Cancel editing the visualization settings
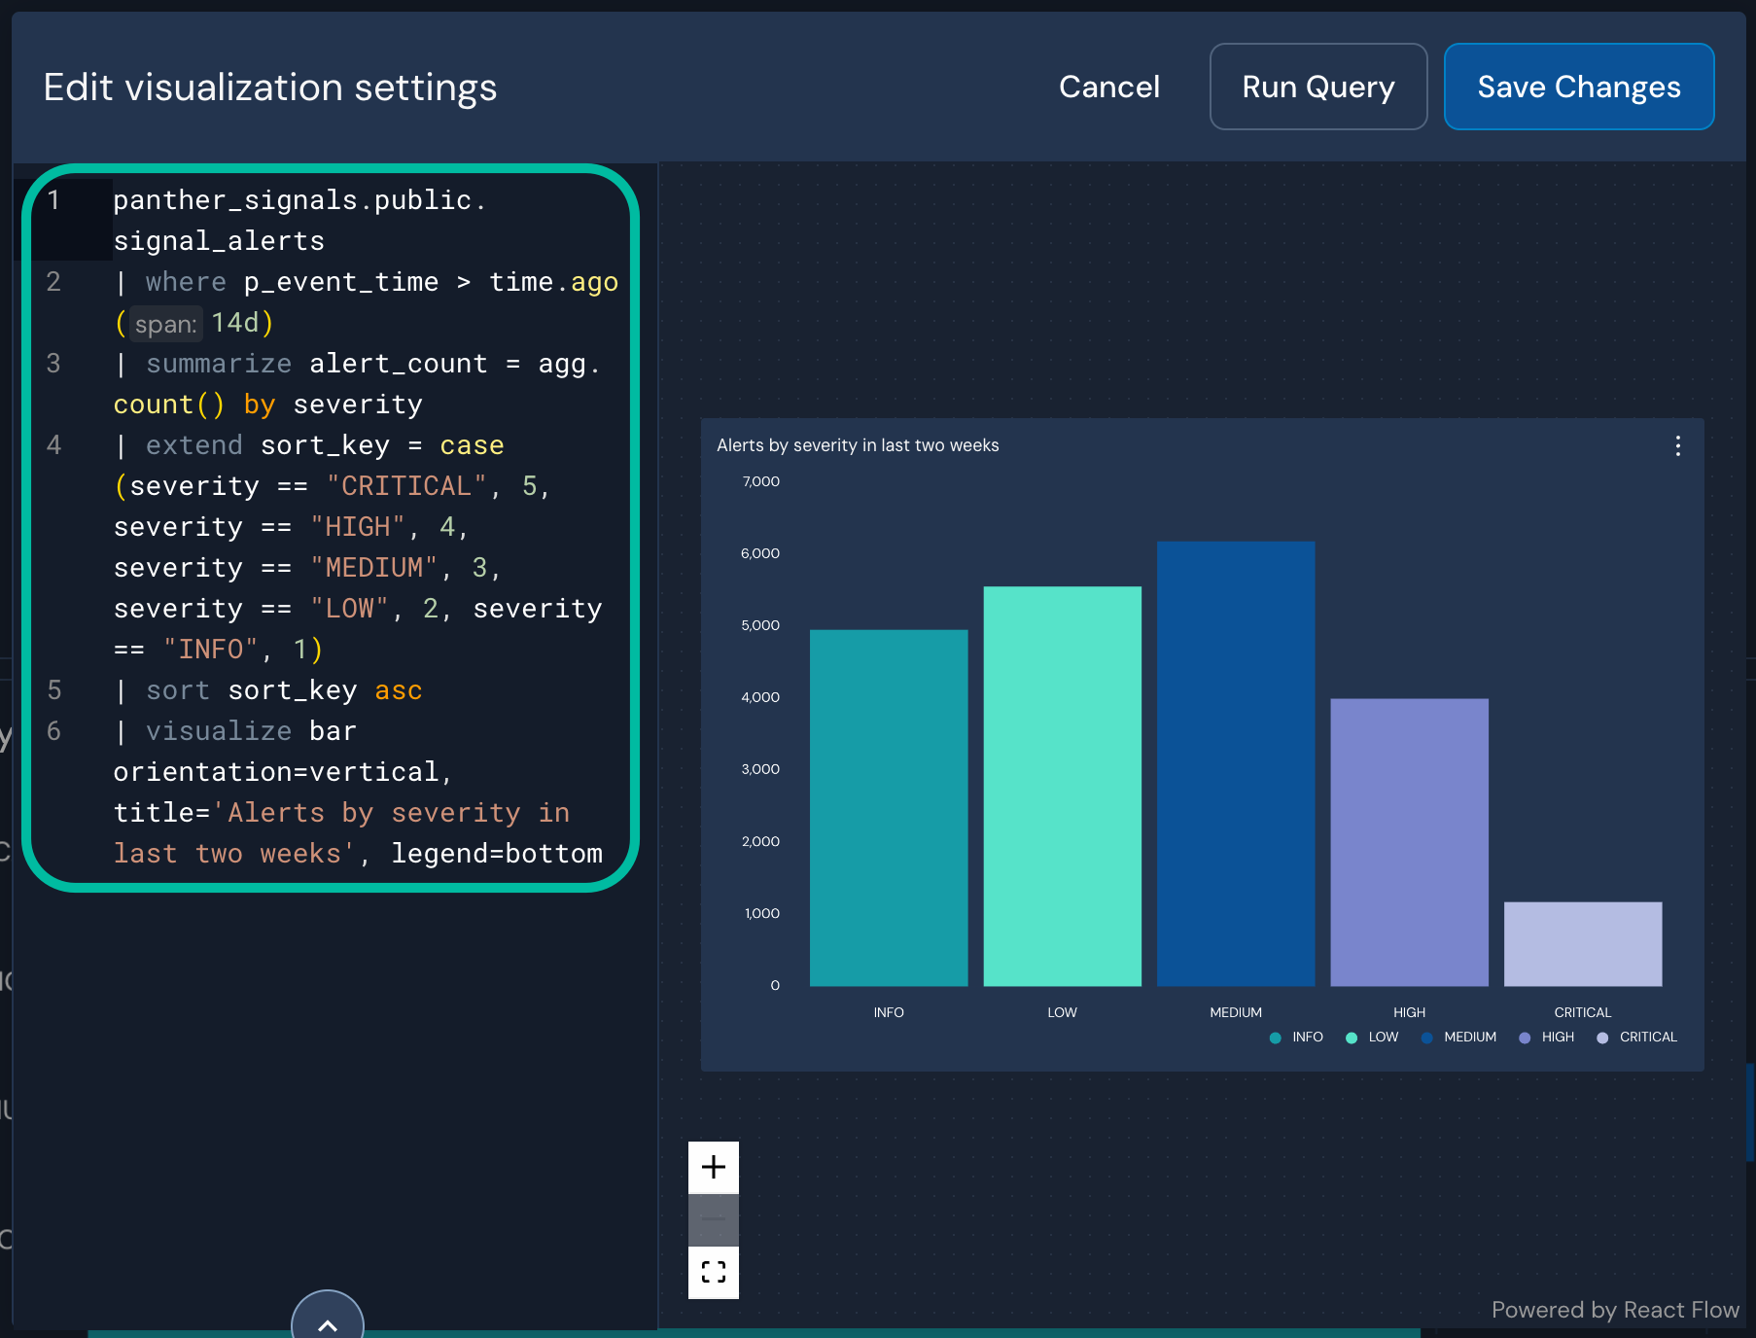The height and width of the screenshot is (1338, 1756). pyautogui.click(x=1108, y=87)
